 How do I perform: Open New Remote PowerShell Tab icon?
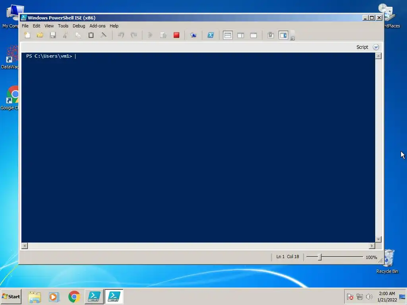193,35
